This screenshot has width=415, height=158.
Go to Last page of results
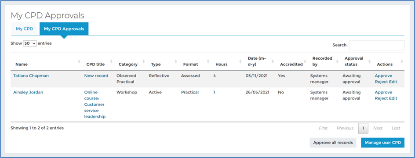click(396, 129)
